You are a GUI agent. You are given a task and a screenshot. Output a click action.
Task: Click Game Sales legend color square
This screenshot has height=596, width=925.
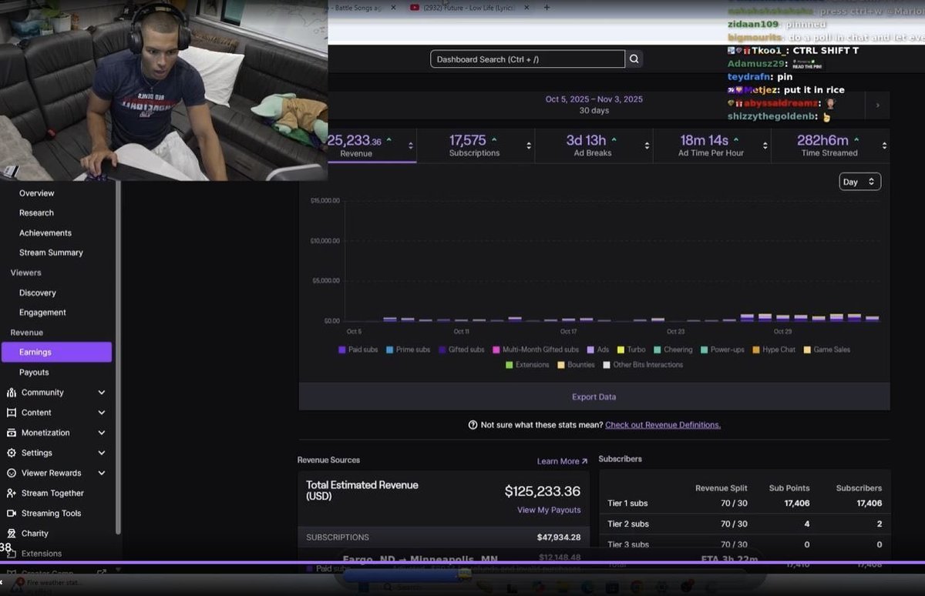[807, 350]
